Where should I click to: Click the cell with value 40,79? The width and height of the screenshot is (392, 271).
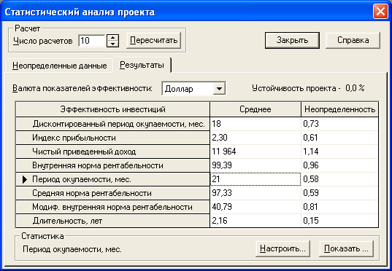(255, 207)
